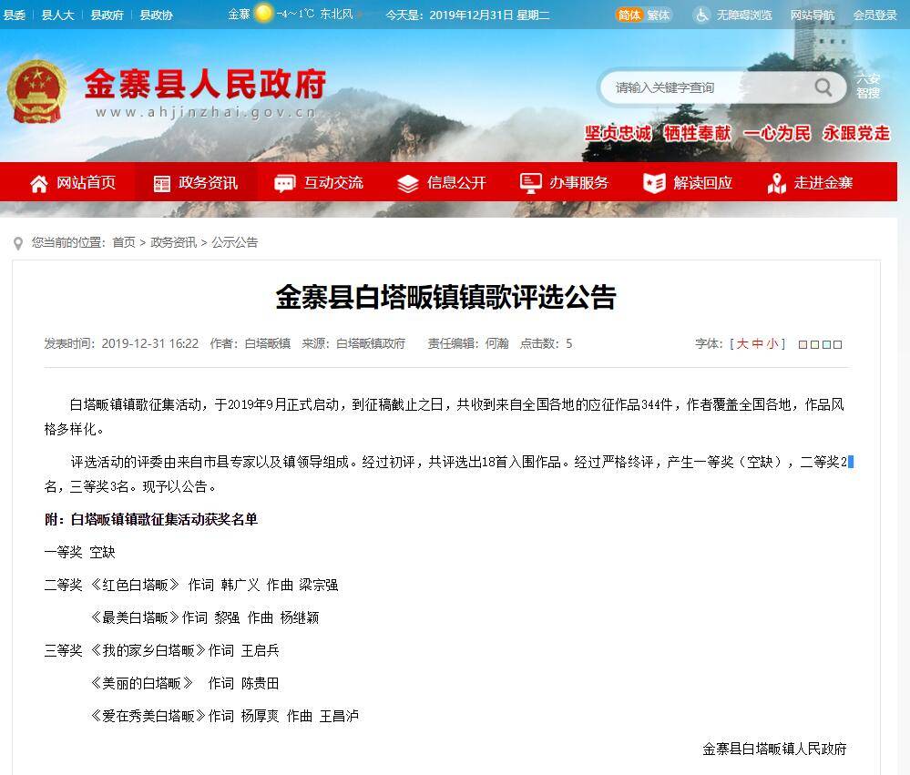Click the weather text -4~1℃ 东北风
This screenshot has width=910, height=775.
[315, 14]
